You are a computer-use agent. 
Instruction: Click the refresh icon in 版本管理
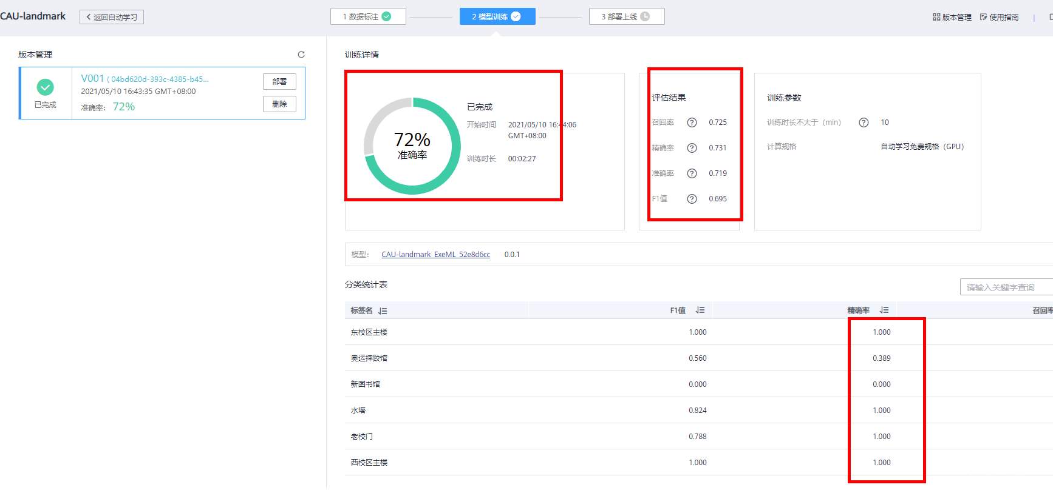pos(301,55)
